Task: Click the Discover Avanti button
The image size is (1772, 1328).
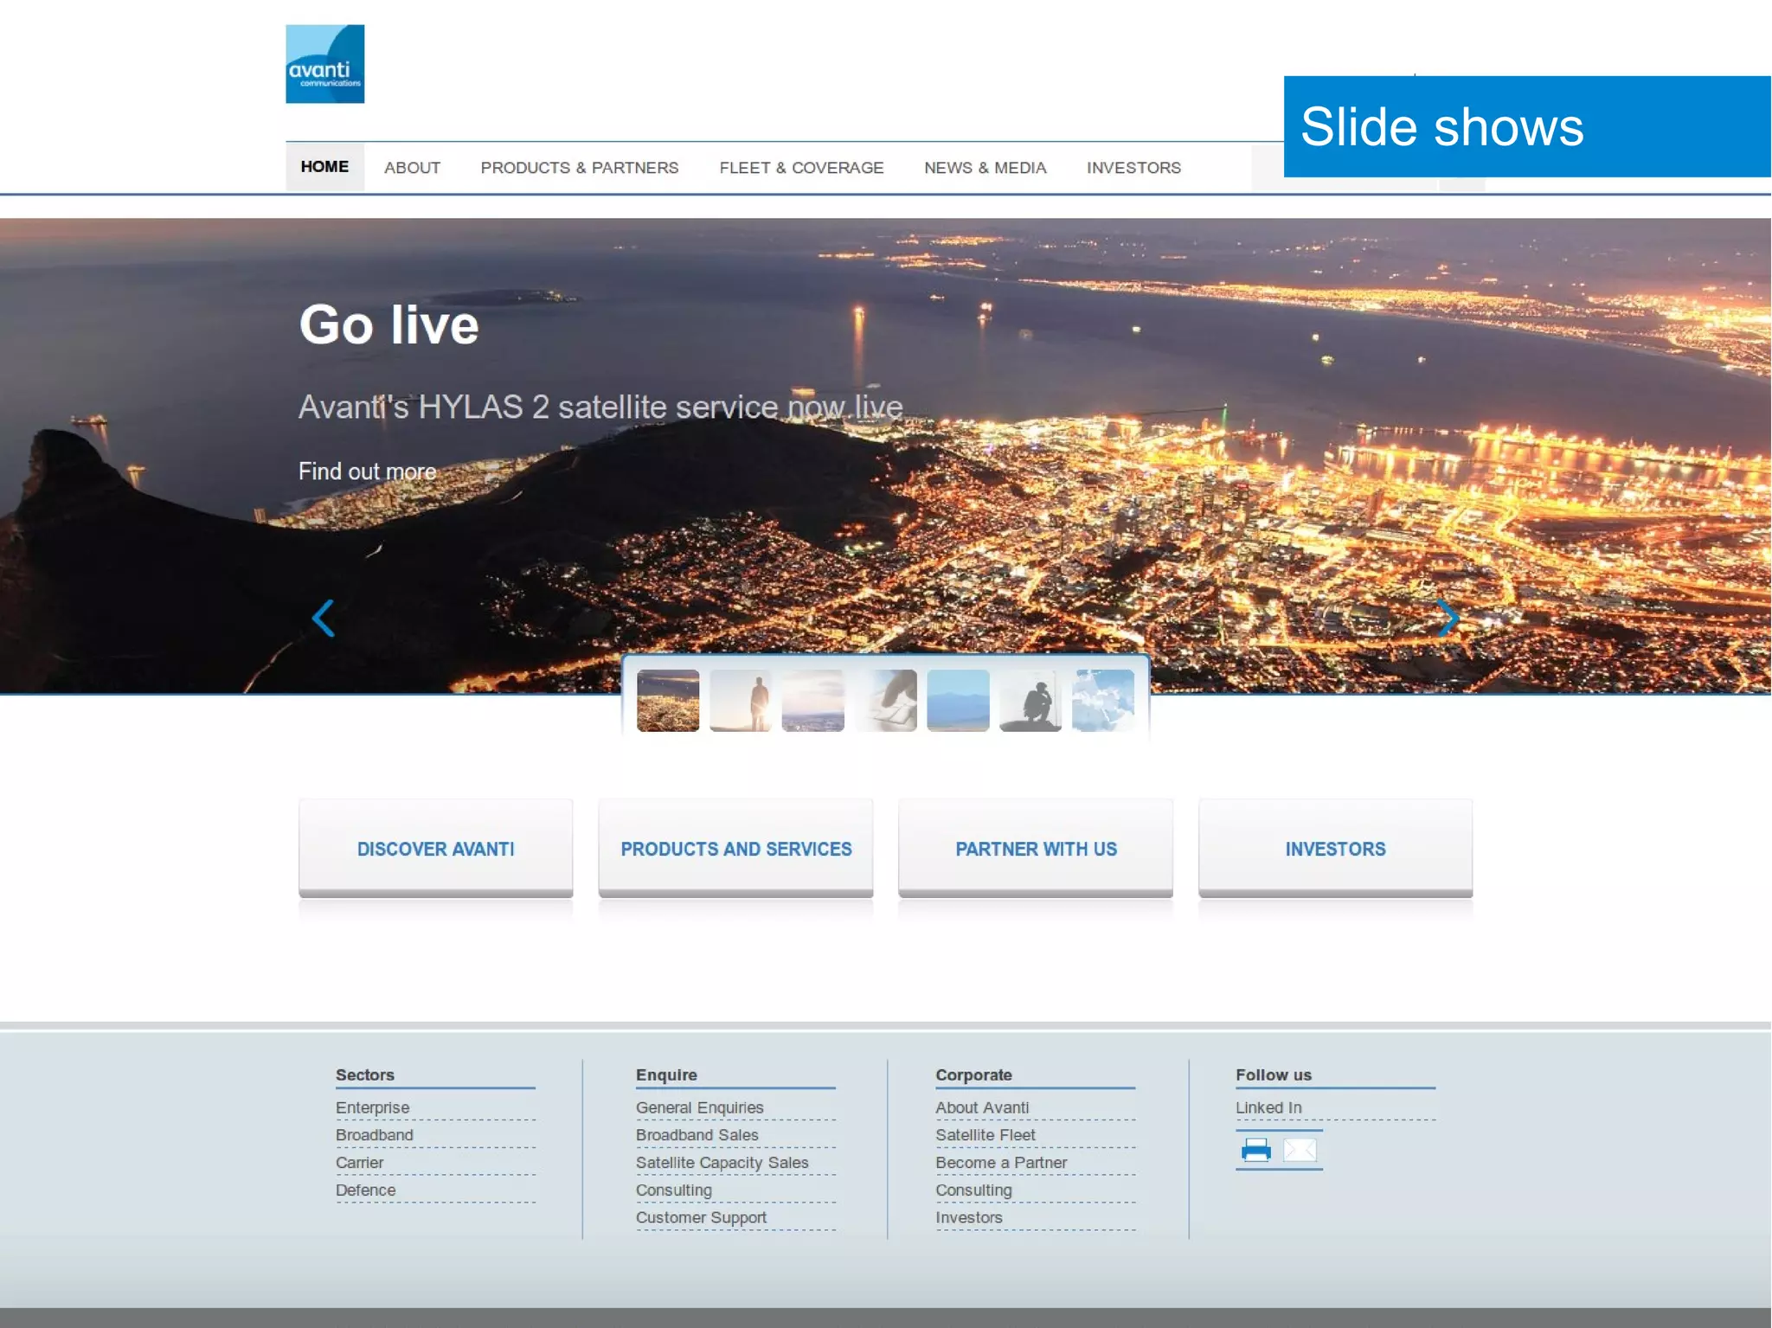Action: pyautogui.click(x=435, y=849)
